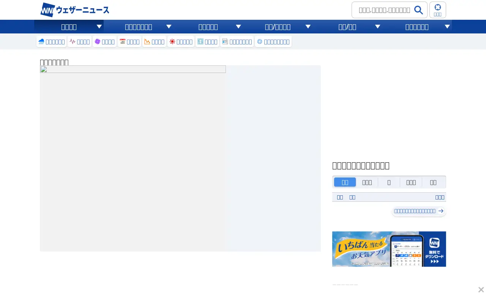The width and height of the screenshot is (486, 304).
Task: Select the blue highlighted sidebar tab
Action: 345,182
